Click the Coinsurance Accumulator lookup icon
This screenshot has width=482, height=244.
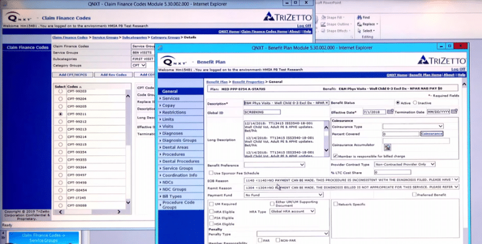(x=387, y=148)
